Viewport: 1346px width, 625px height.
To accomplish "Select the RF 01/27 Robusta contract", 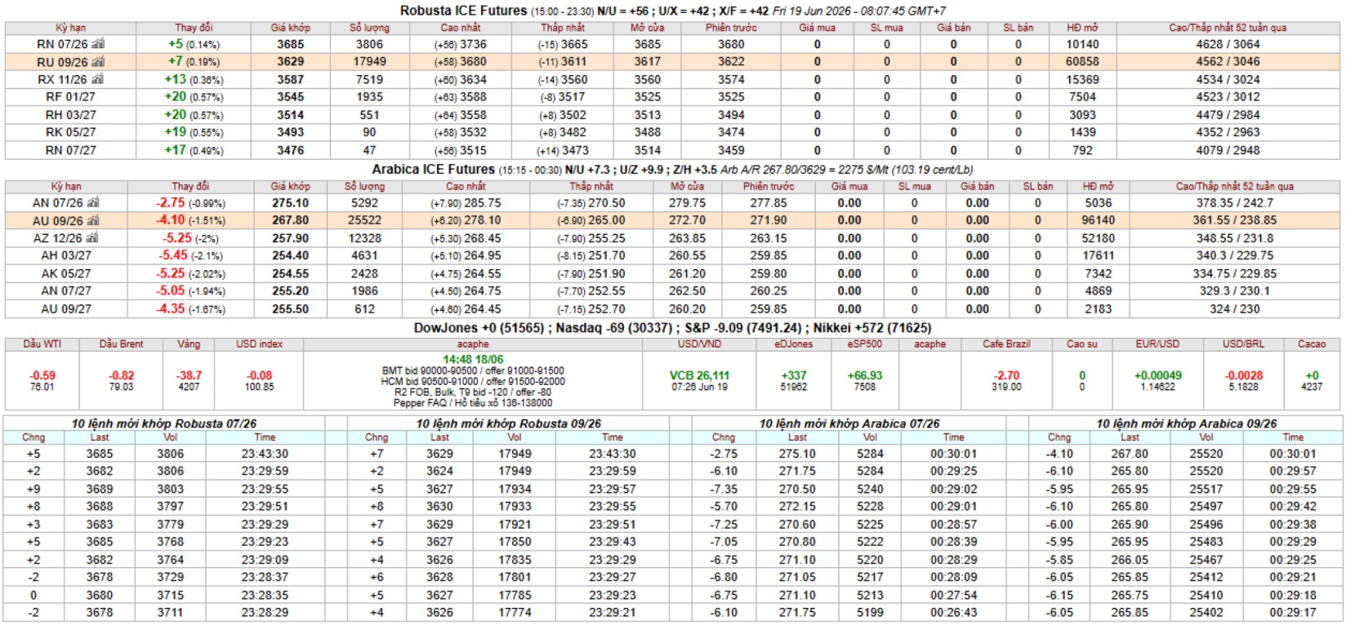I will [x=70, y=97].
